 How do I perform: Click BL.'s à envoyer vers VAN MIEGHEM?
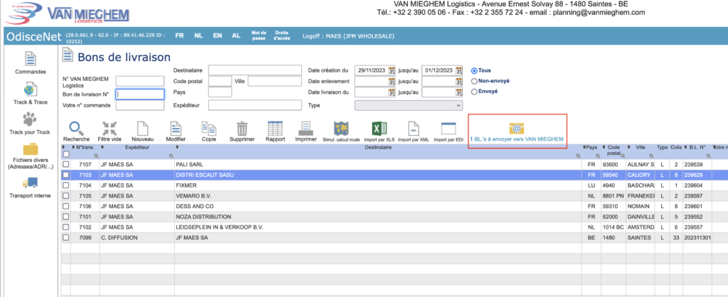pos(517,131)
